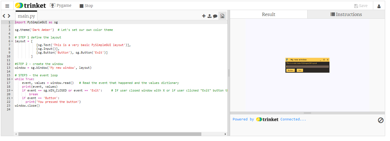The image size is (390, 141).
Task: Click the Save button
Action: coord(361,6)
